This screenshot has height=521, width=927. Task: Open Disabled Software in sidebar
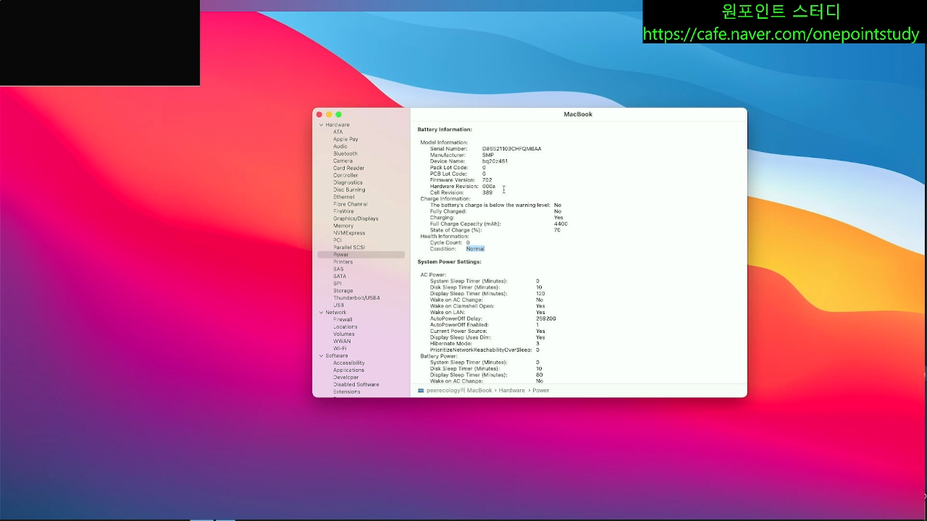pyautogui.click(x=356, y=385)
